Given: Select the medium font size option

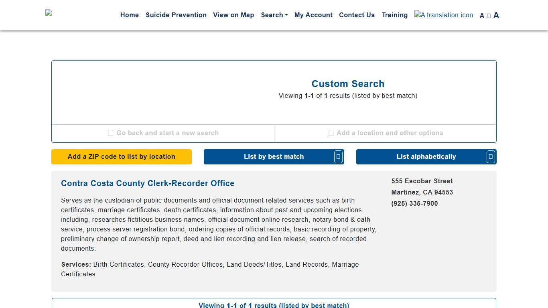Looking at the screenshot, I should point(489,16).
